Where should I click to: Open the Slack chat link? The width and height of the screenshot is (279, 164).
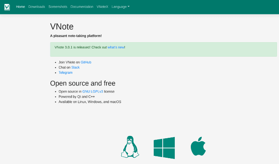[x=75, y=68]
